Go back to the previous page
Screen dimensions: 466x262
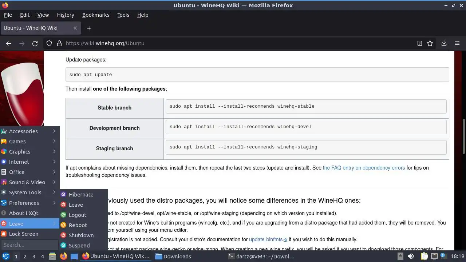(x=9, y=43)
